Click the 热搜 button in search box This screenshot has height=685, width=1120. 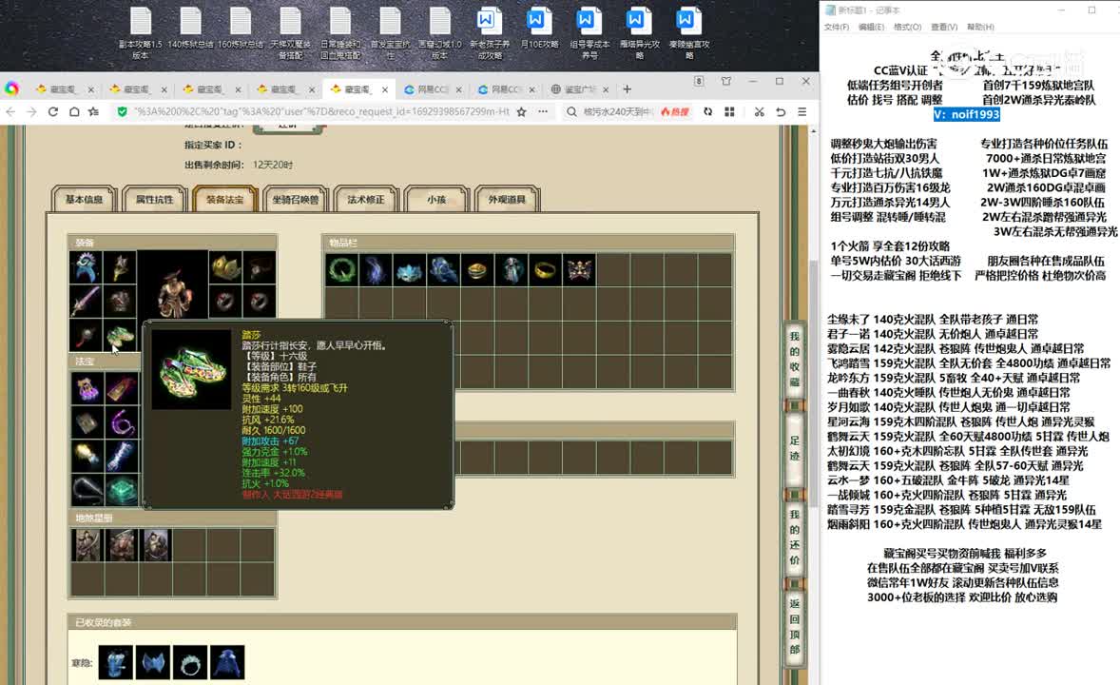coord(675,111)
